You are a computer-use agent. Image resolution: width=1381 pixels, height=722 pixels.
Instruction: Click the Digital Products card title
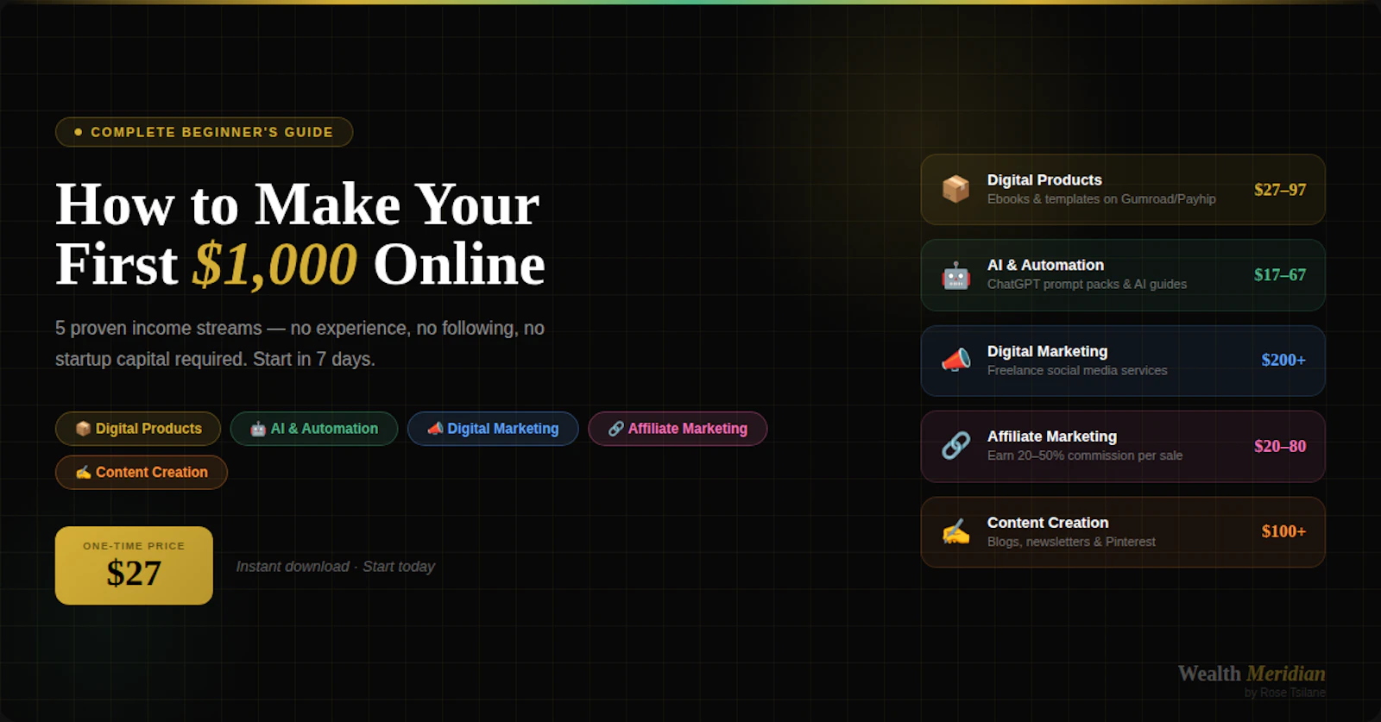(x=1044, y=179)
